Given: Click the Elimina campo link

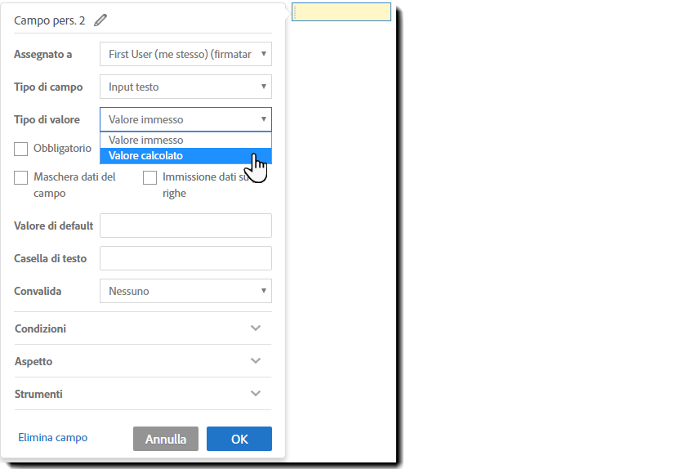Looking at the screenshot, I should coord(53,438).
